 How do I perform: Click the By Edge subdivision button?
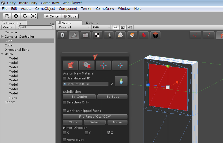[112, 97]
